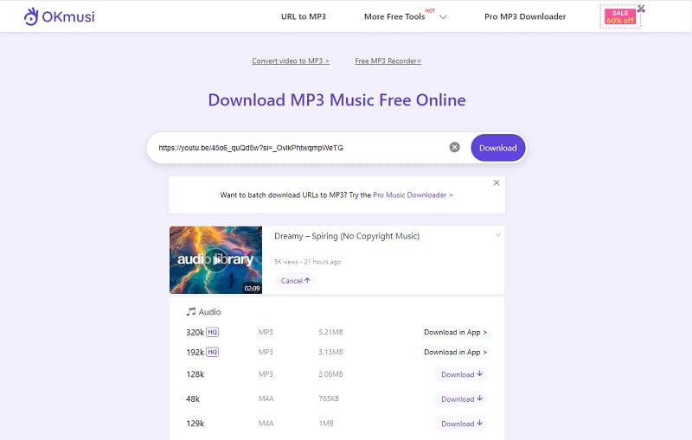The image size is (692, 440).
Task: Click the 5K views - 21 hours ago text
Action: 307,262
